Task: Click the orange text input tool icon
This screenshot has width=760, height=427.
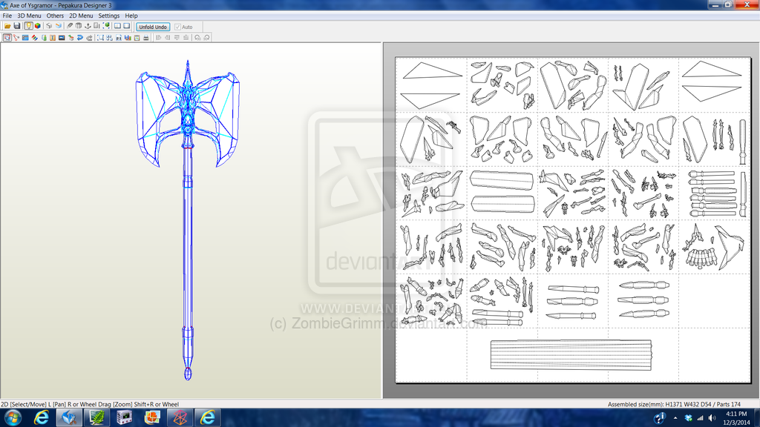Action: point(53,37)
